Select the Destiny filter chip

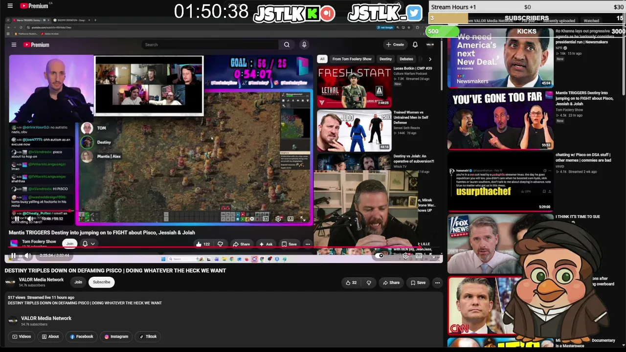pyautogui.click(x=385, y=59)
